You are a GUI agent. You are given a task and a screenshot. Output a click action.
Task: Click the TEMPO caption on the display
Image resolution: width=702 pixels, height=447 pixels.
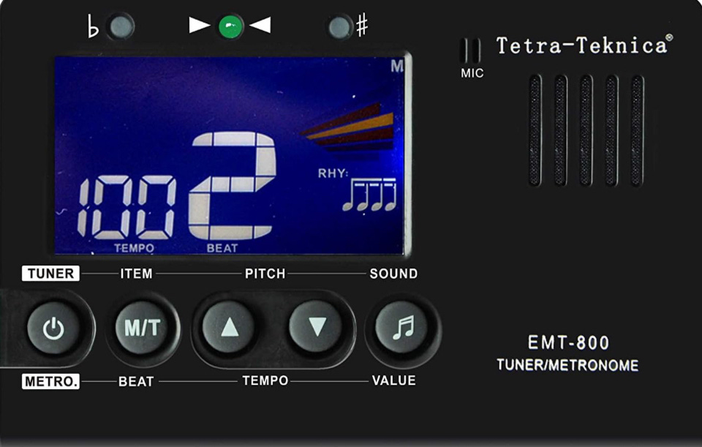coord(135,248)
